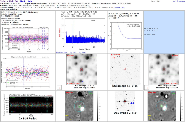Open the east 5x5 difference image

(x=79, y=106)
